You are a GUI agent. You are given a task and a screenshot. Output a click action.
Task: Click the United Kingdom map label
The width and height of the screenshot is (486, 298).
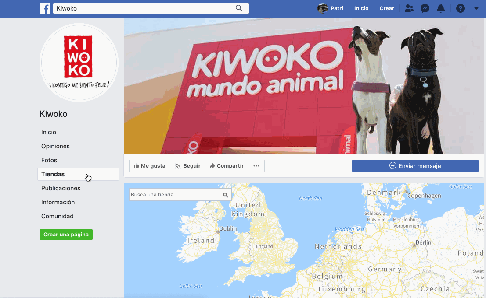(x=248, y=209)
